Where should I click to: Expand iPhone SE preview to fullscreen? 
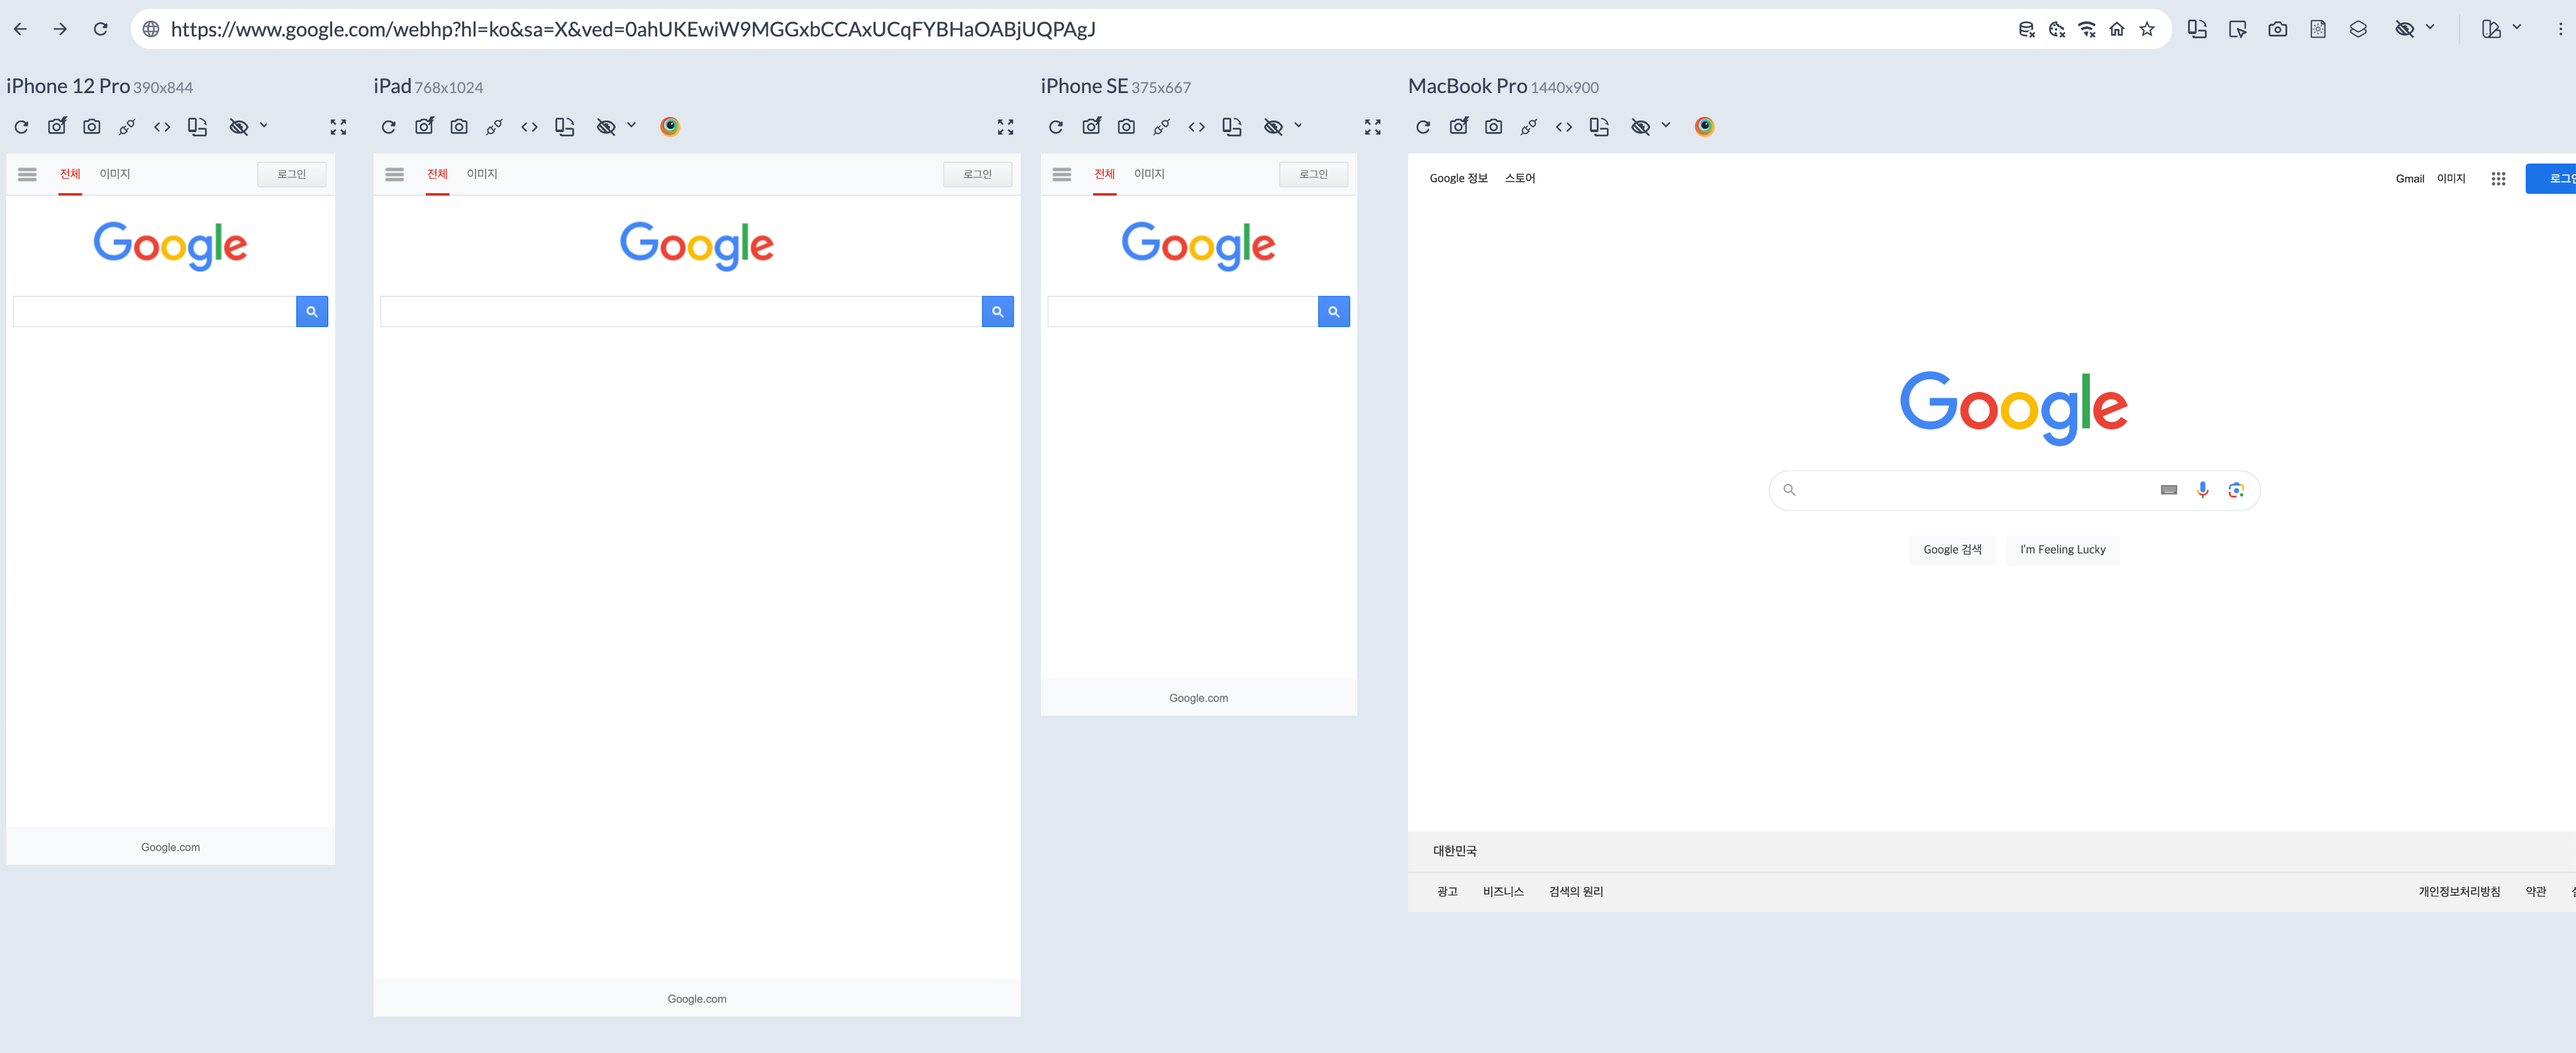tap(1372, 127)
